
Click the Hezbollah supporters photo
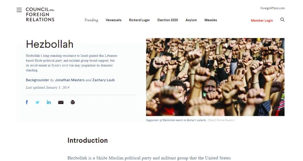click(215, 77)
